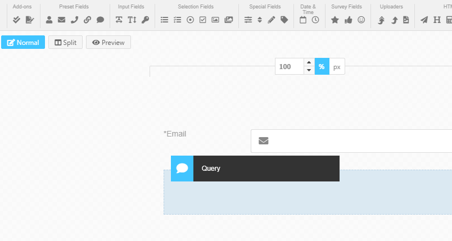The image size is (452, 241).
Task: Click the digital signature add-on icon
Action: [x=30, y=20]
